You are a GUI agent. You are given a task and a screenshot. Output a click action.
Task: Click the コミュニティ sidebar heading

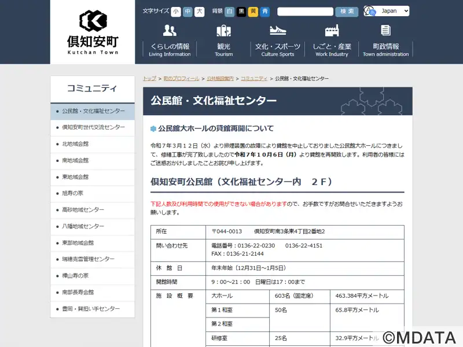click(x=92, y=88)
